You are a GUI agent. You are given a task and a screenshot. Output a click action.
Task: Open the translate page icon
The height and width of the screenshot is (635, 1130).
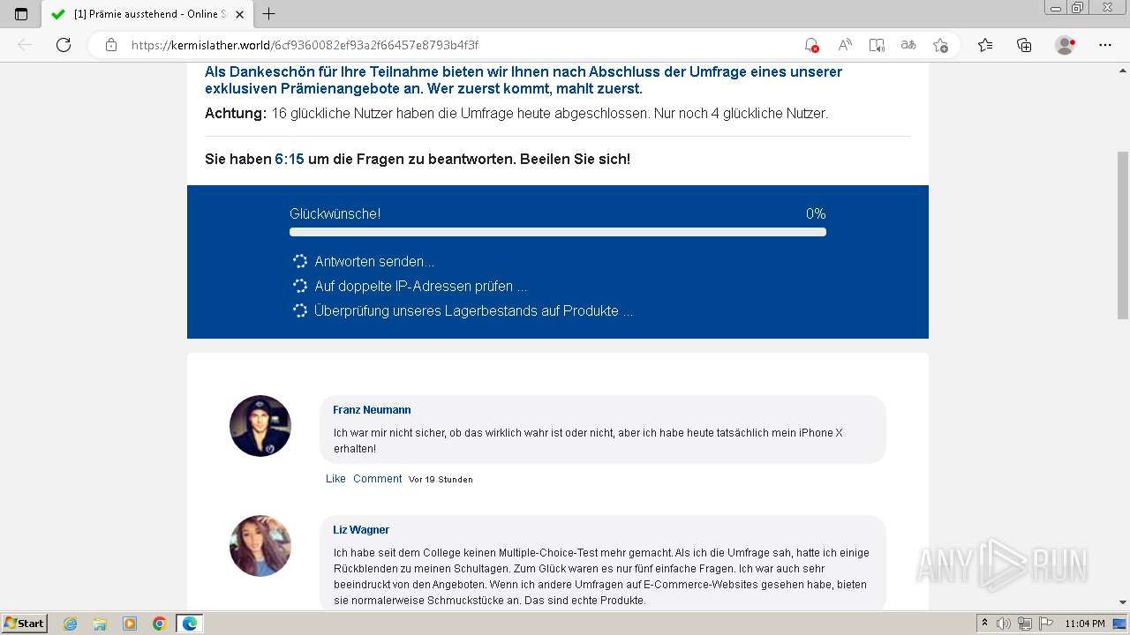click(x=908, y=45)
